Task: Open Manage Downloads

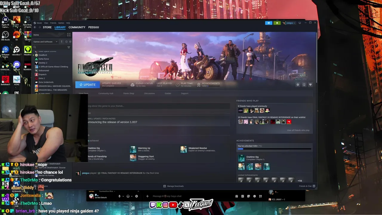Action: pos(173,186)
